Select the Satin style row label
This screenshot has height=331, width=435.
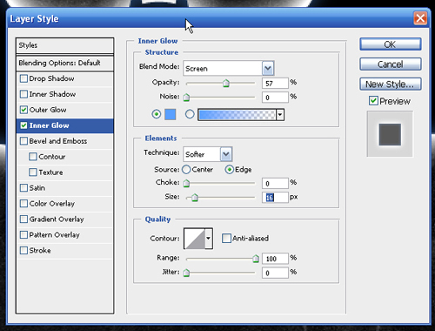point(37,188)
